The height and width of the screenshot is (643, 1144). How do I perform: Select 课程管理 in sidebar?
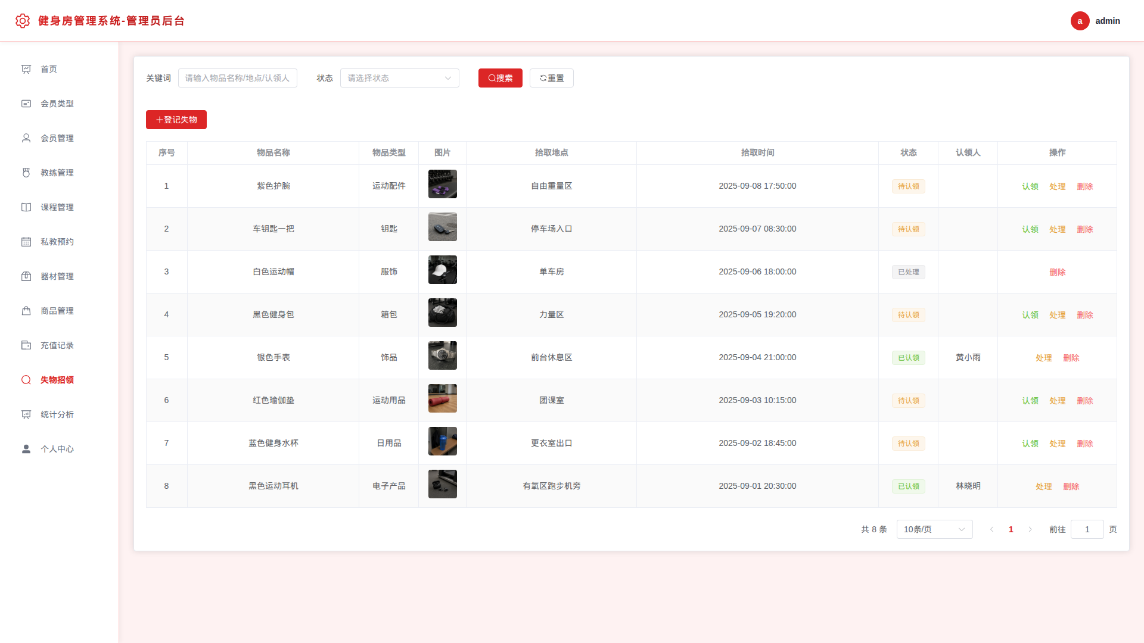point(59,207)
